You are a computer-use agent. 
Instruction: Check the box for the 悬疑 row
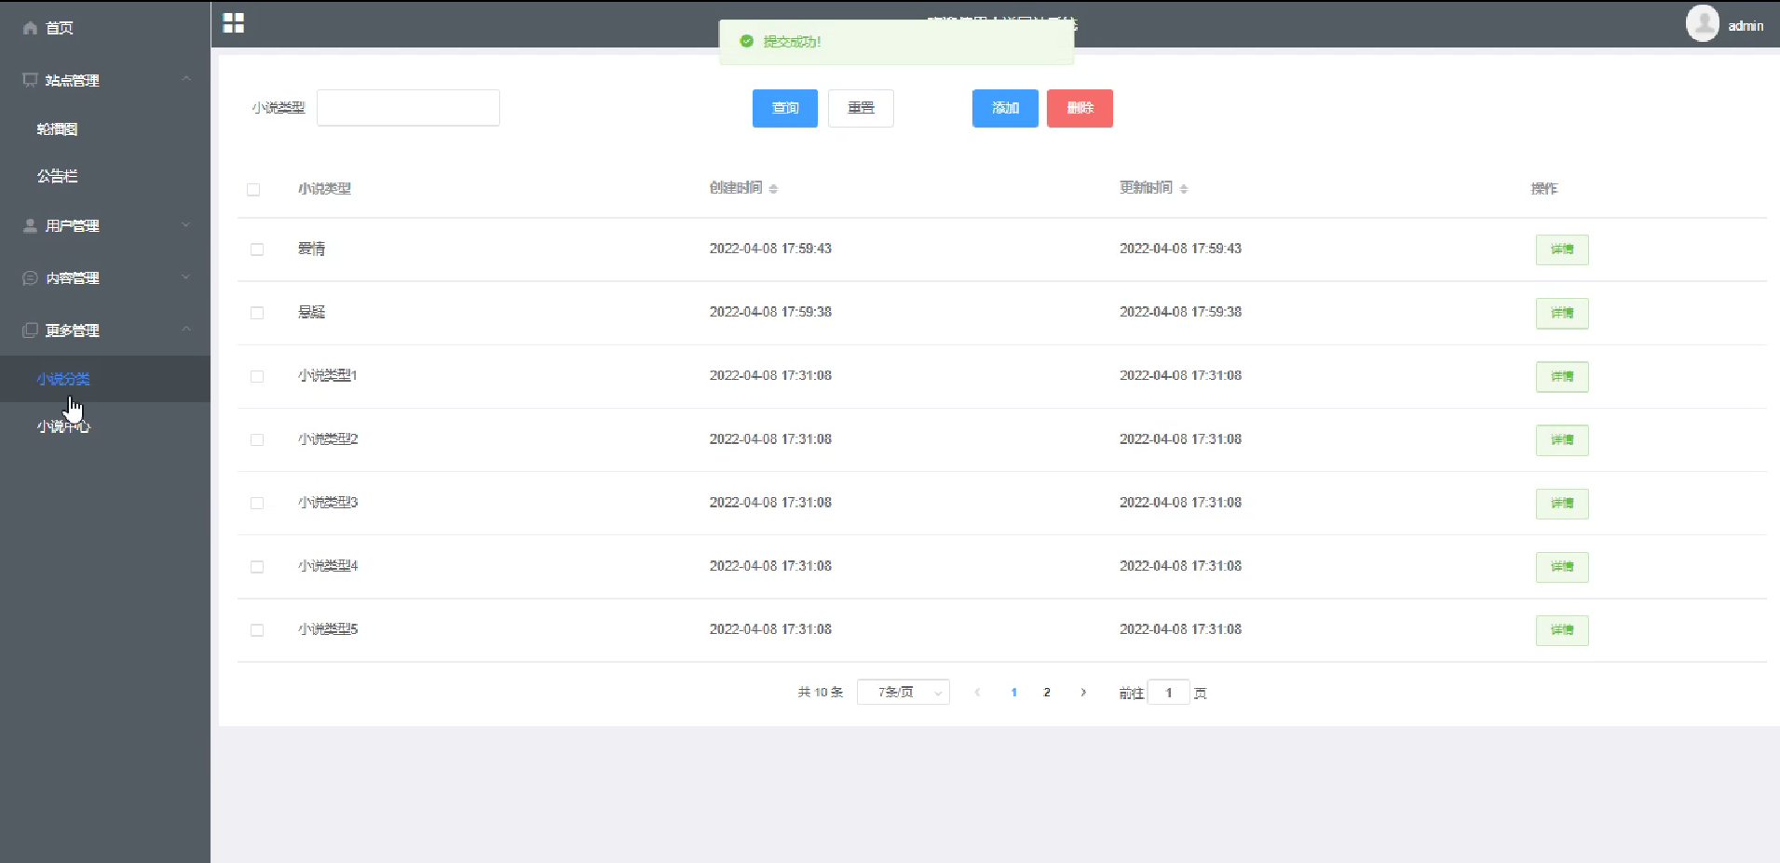click(257, 313)
